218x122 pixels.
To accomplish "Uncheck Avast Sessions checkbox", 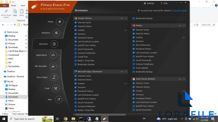I will click(134, 95).
